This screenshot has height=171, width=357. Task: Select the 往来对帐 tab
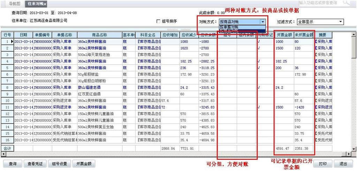(x=36, y=4)
